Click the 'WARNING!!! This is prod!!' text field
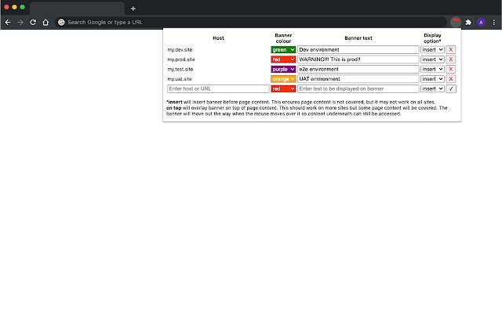Image resolution: width=502 pixels, height=313 pixels. point(358,59)
